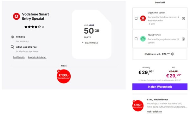The width and height of the screenshot is (190, 115).
Task: Click the star rating of the tariff
Action: pos(33,27)
